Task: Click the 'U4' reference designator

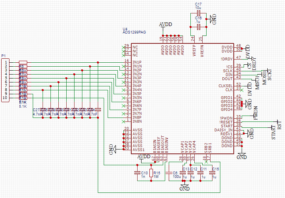Action: pos(125,29)
